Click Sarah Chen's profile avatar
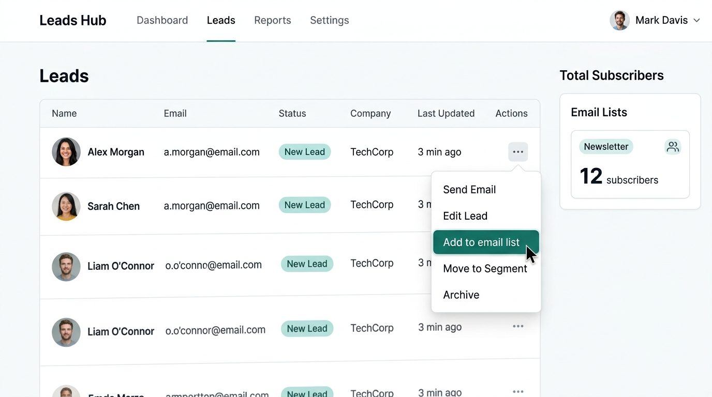The image size is (712, 397). (66, 206)
